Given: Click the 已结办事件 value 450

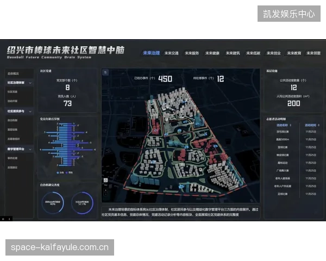Looking at the screenshot, I should click(165, 79).
